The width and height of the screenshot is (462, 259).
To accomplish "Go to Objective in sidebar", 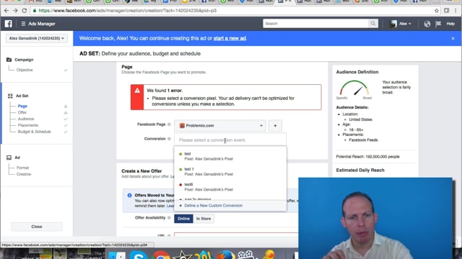I will tap(25, 70).
